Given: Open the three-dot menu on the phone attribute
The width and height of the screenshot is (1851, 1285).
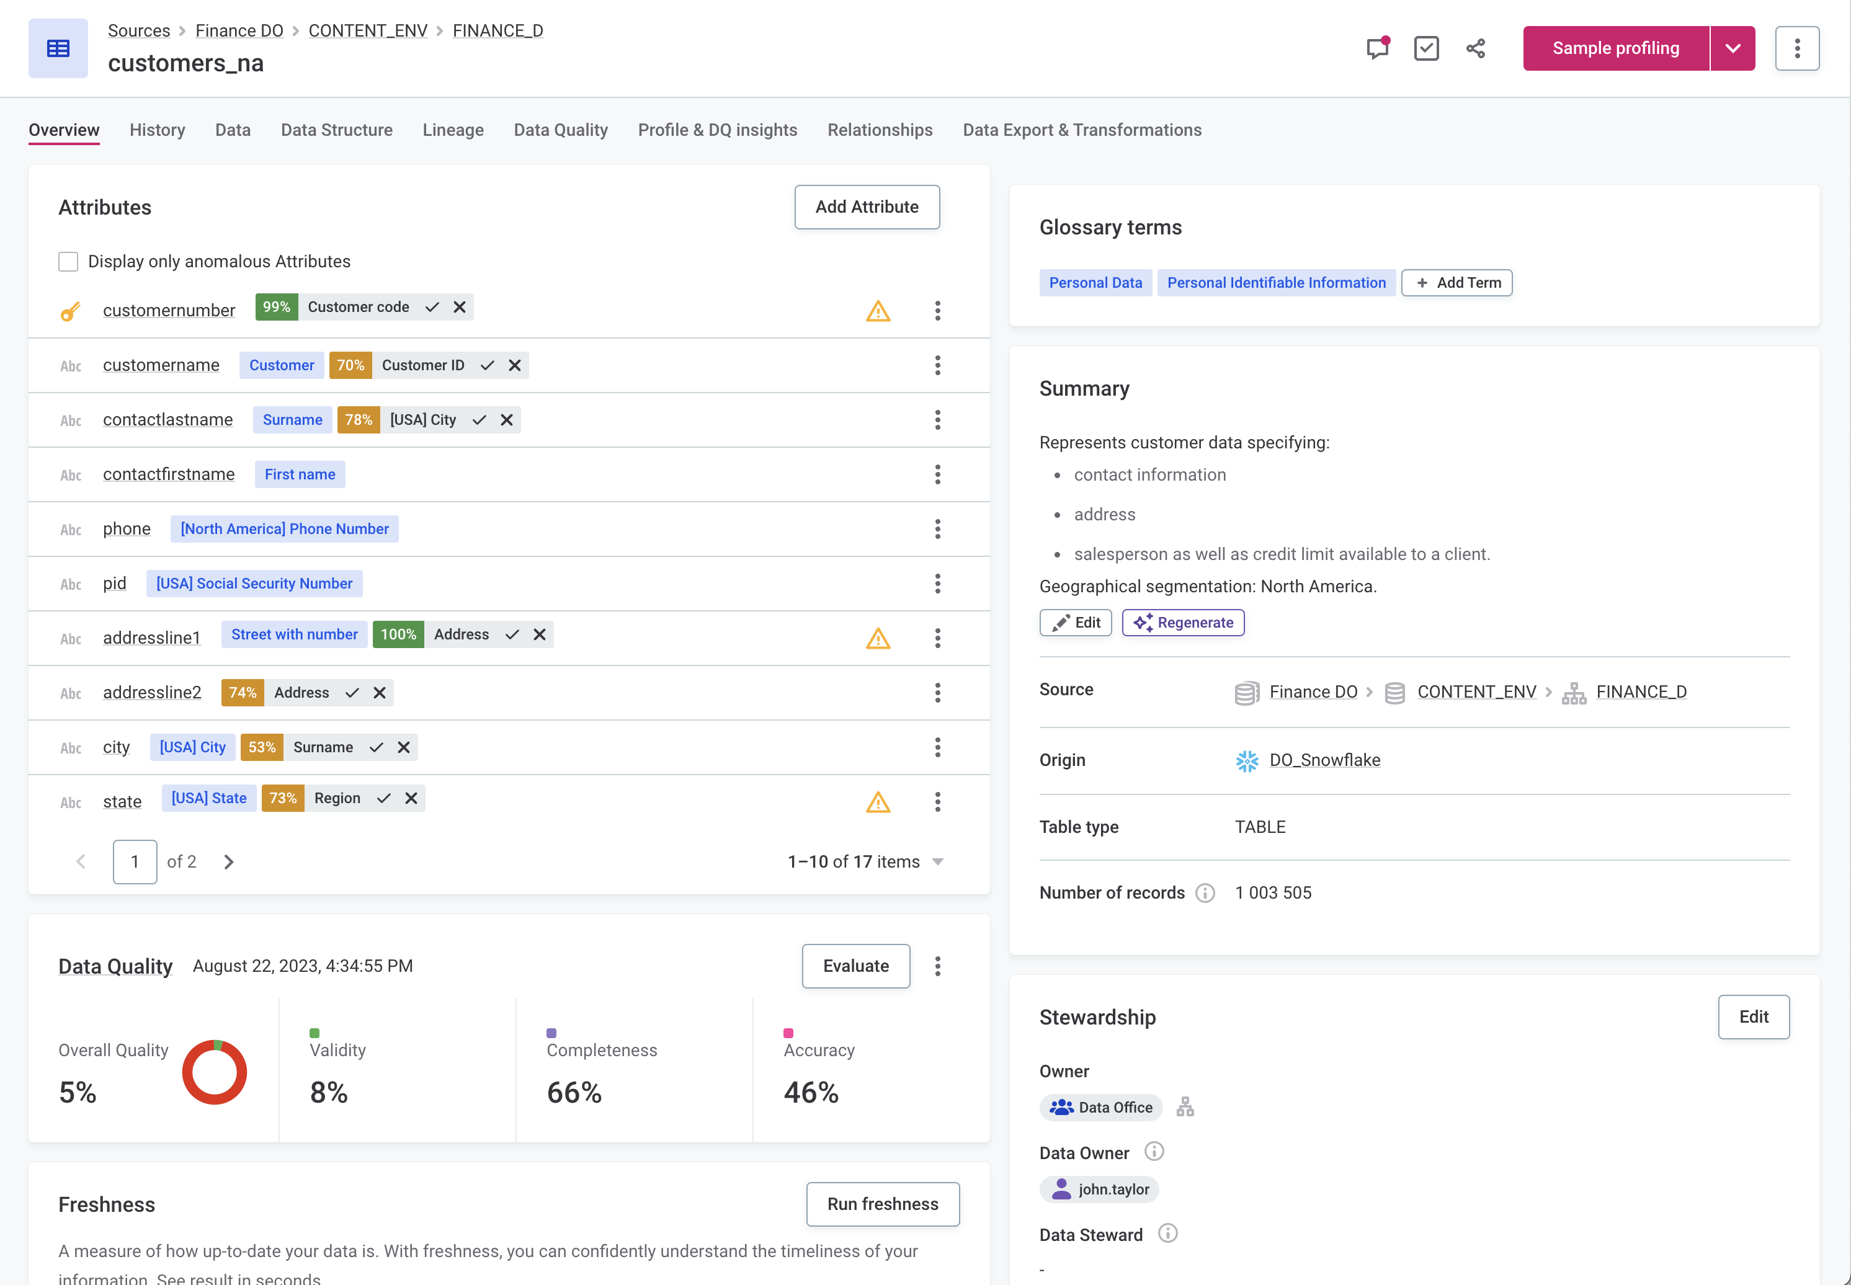Looking at the screenshot, I should tap(938, 529).
